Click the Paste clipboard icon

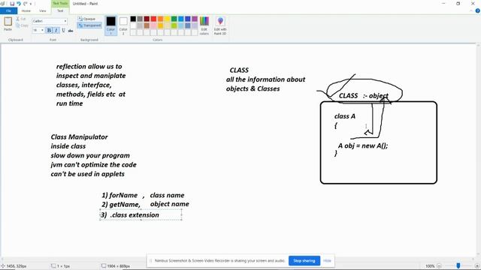8,22
